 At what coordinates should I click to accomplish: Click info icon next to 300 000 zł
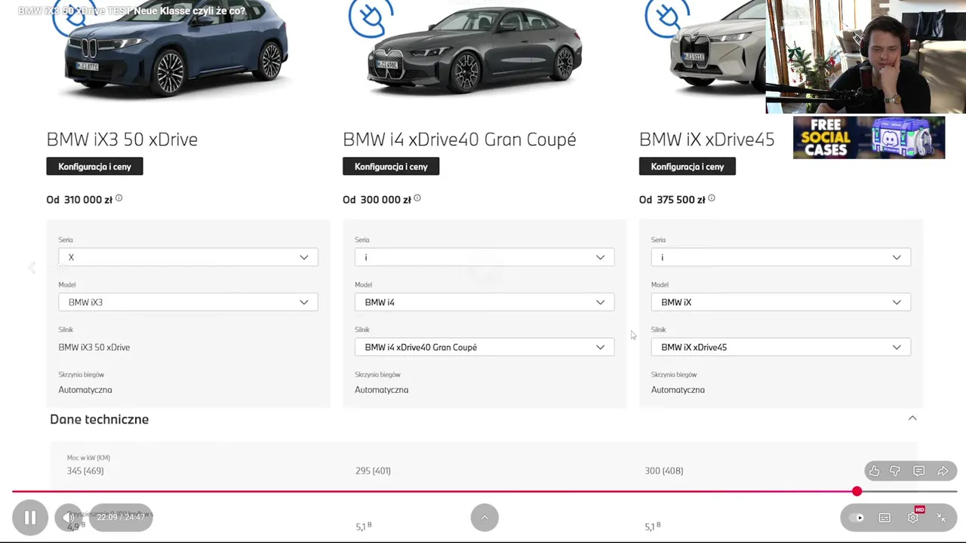(417, 198)
